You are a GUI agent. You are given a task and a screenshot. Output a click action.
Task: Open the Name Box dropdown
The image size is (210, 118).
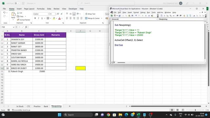coord(13,27)
